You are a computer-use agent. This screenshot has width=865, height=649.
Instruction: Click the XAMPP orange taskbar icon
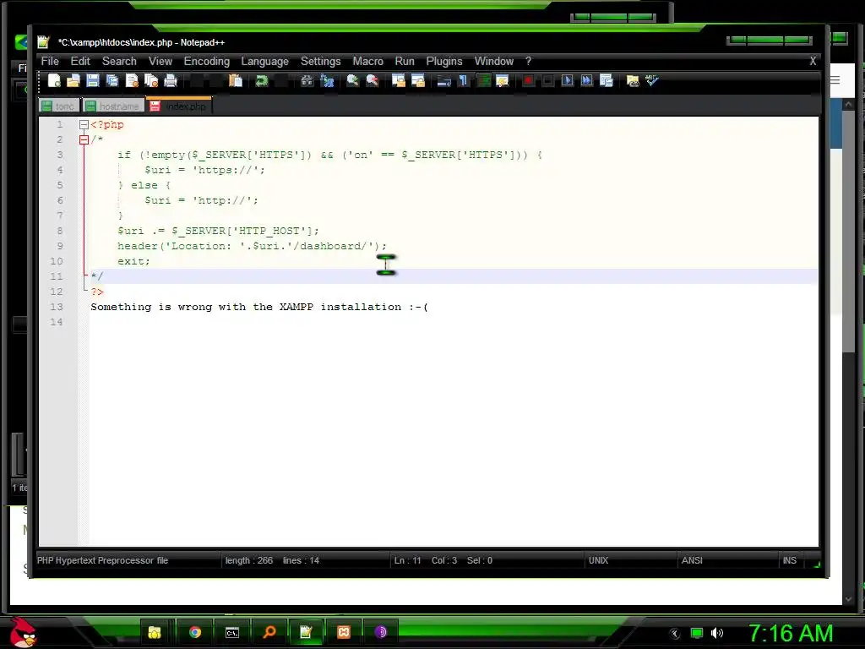coord(344,632)
